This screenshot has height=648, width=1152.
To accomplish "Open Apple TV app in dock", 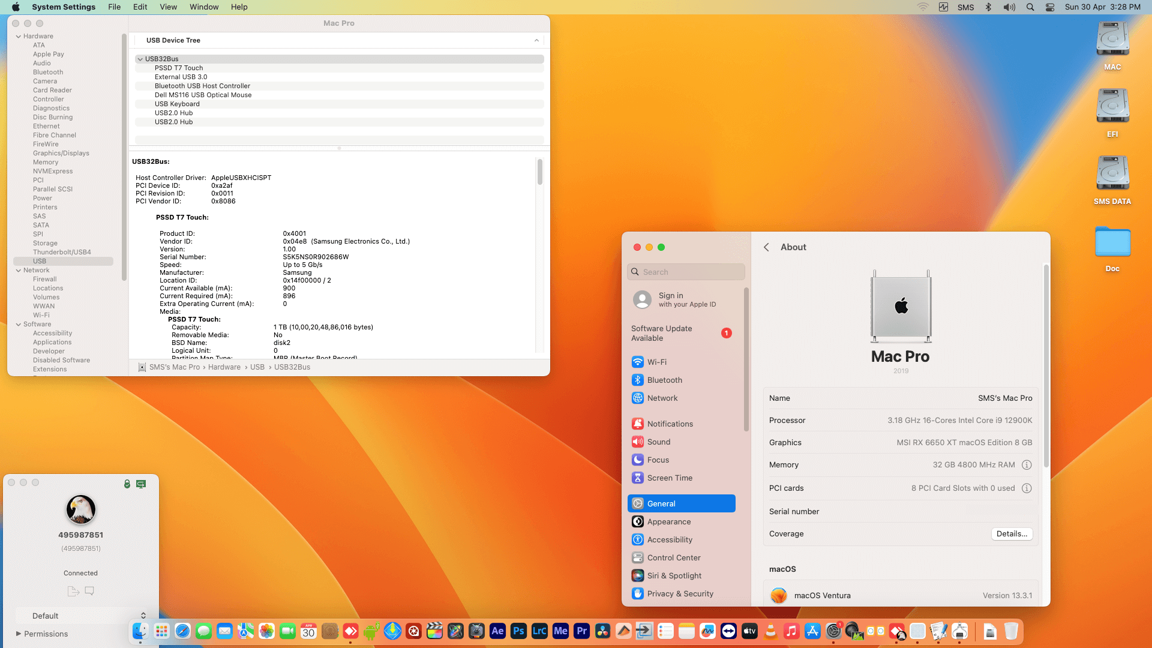I will [x=749, y=631].
